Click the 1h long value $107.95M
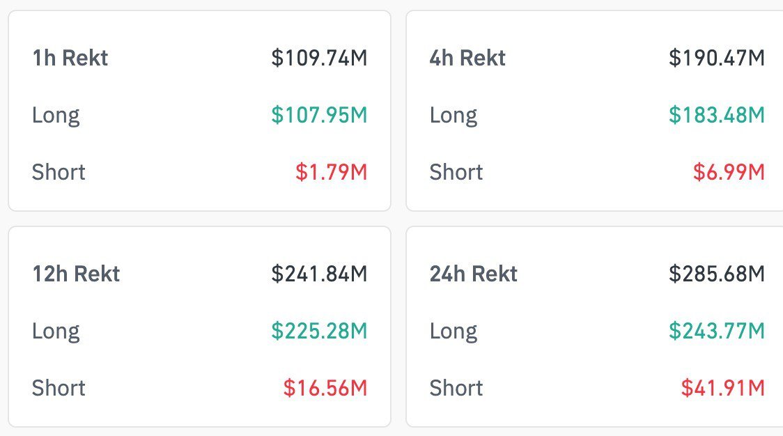This screenshot has width=783, height=436. [x=319, y=115]
